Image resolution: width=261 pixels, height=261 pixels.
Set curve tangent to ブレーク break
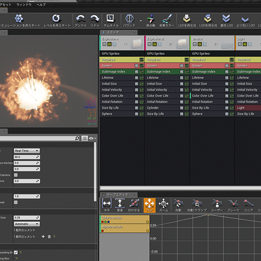(233, 203)
